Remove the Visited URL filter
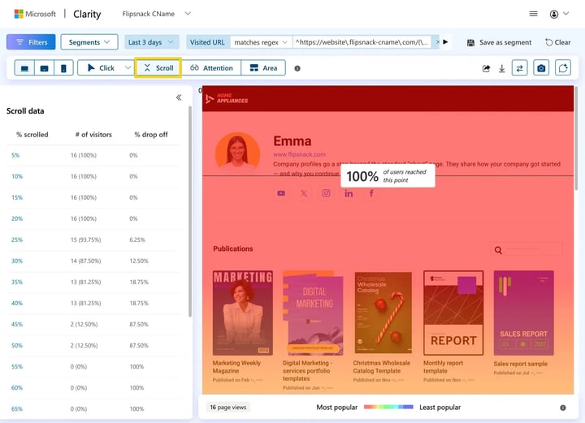Screen dimensions: 585x423 click(437, 41)
